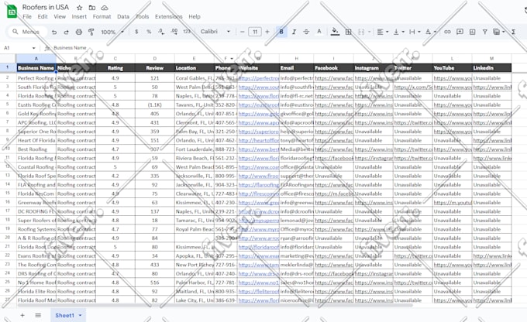Click the Create a filter icon
Screen dimensions: 527x322
484,32
